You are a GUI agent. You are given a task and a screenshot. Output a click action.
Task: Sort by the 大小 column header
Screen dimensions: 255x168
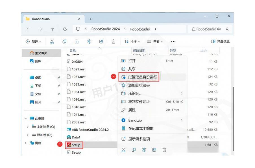pos(203,51)
